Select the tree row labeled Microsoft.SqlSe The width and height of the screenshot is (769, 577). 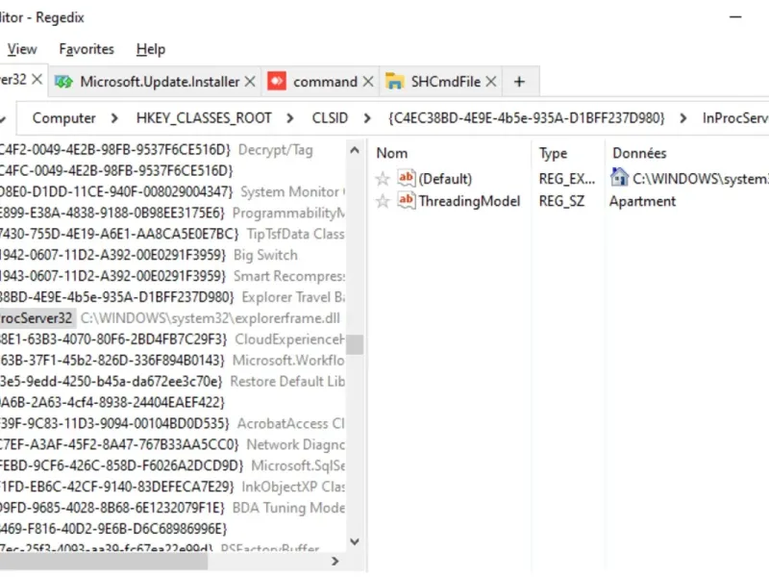[x=172, y=466]
